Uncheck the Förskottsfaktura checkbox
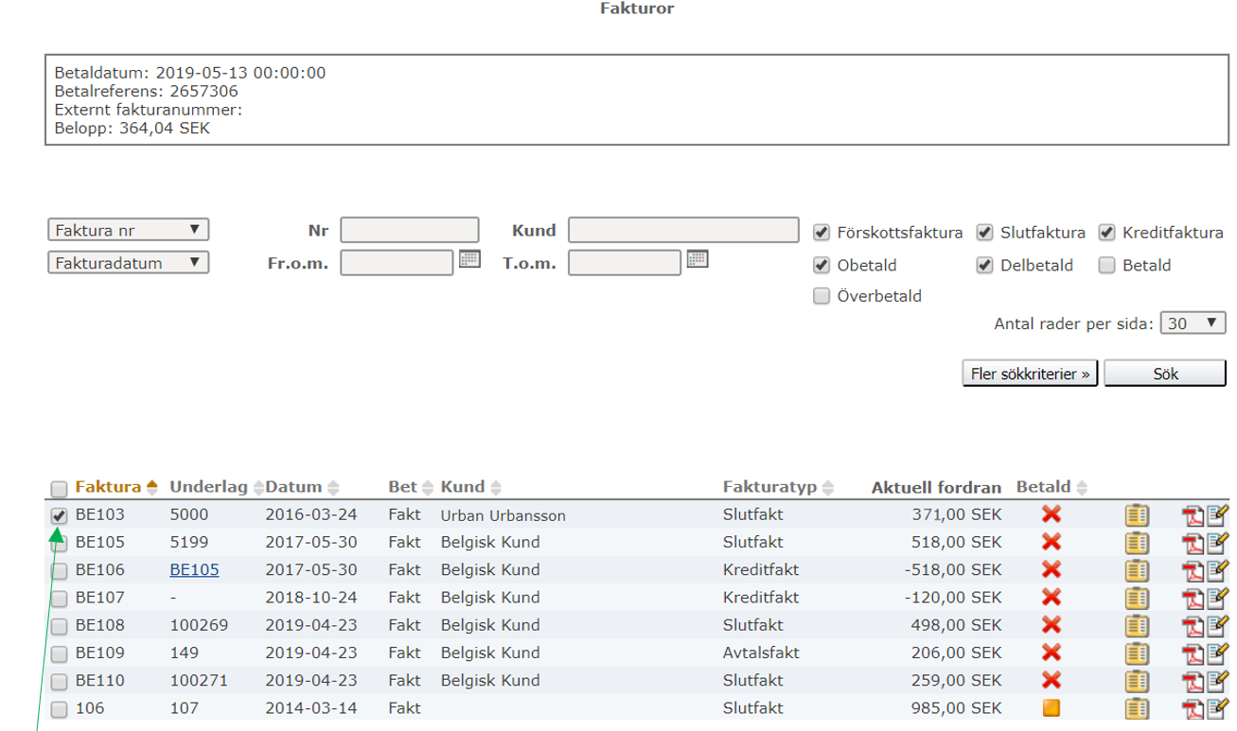This screenshot has height=731, width=1237. (822, 233)
